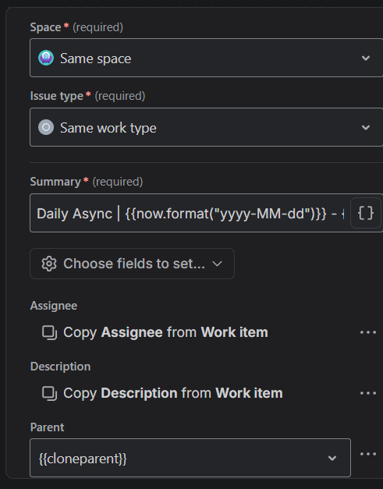Expand the Issue type dropdown chevron
Image resolution: width=383 pixels, height=489 pixels.
click(366, 127)
